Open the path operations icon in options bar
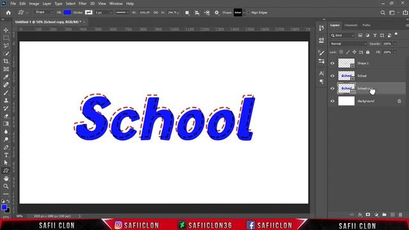The height and width of the screenshot is (230, 409). click(x=187, y=13)
